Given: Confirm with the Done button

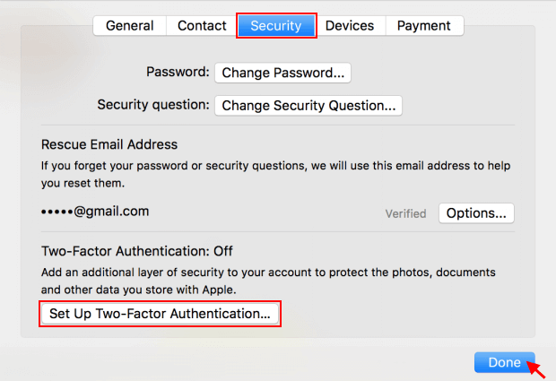Looking at the screenshot, I should (x=504, y=362).
